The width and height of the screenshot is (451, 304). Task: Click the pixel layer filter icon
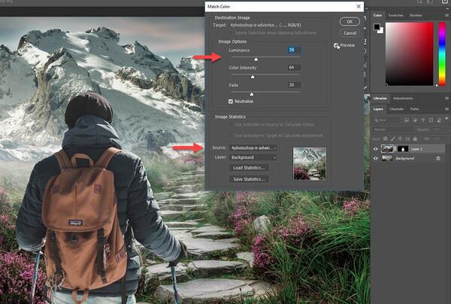pos(407,120)
